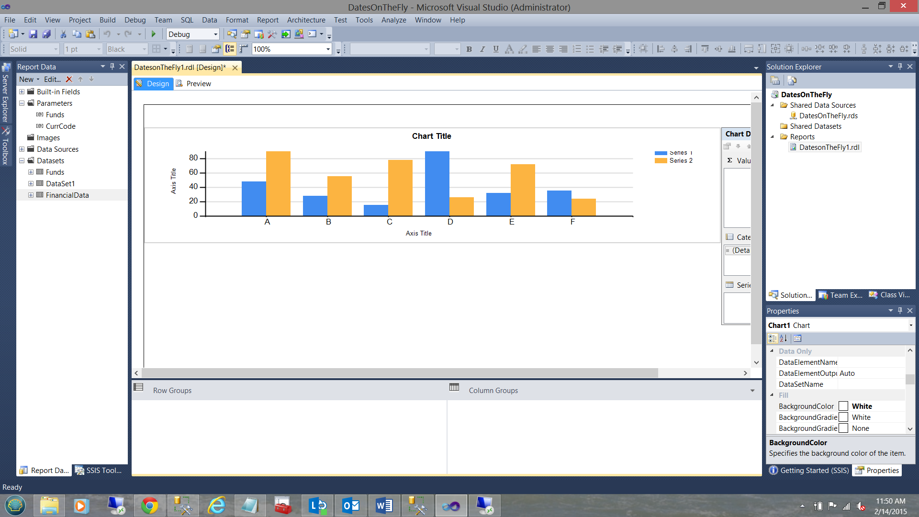Viewport: 919px width, 517px height.
Task: Delete the selected item with the red X in Report Data
Action: coord(69,79)
